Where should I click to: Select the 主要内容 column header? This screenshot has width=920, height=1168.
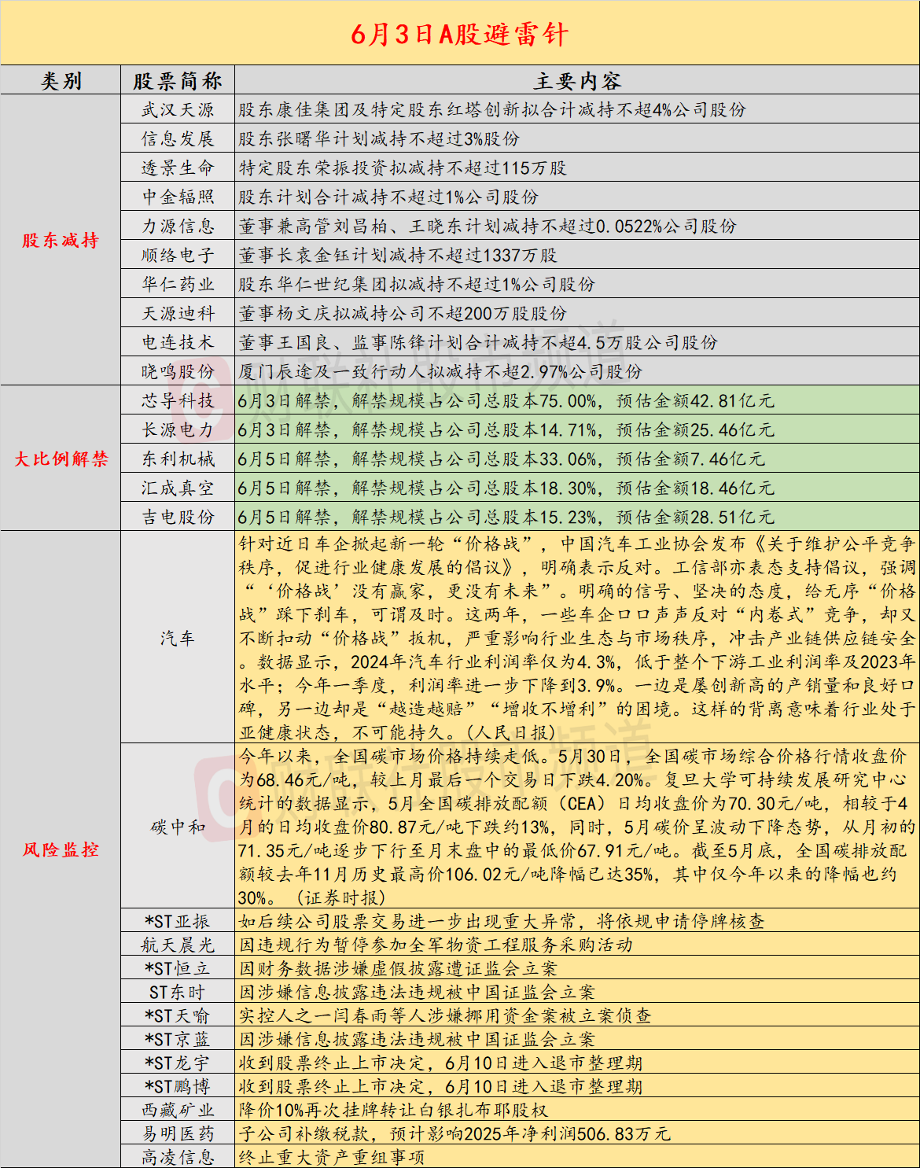[x=577, y=81]
